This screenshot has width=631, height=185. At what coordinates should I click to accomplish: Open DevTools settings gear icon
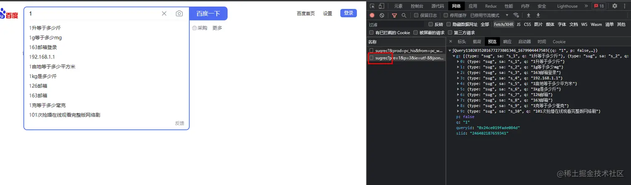tap(615, 6)
